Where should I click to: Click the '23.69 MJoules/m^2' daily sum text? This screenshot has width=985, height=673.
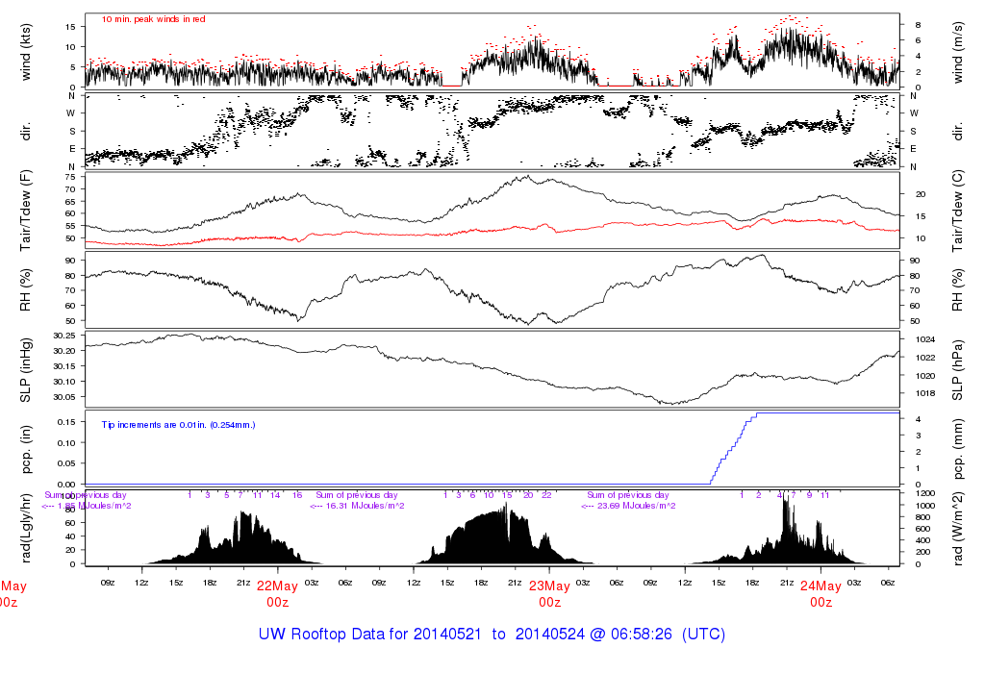(636, 506)
